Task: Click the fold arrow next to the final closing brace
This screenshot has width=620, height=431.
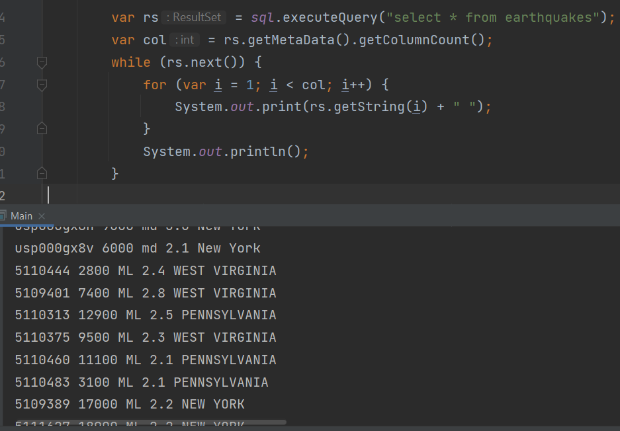Action: 42,173
